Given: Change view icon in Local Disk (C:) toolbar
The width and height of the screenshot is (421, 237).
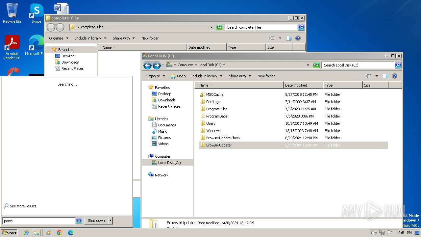Looking at the screenshot, I should coord(369,76).
